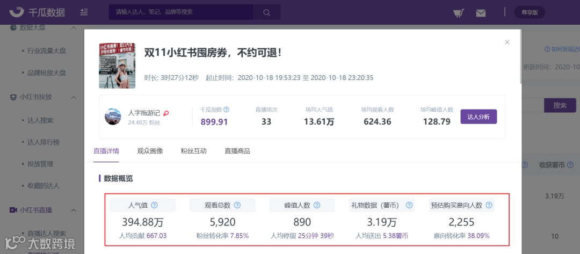Click the 达人分析 button
The width and height of the screenshot is (580, 254).
[x=479, y=117]
